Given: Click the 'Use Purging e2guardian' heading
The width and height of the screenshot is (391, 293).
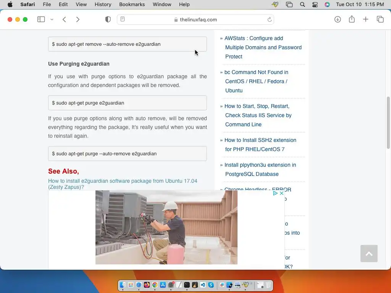Looking at the screenshot, I should pos(79,64).
